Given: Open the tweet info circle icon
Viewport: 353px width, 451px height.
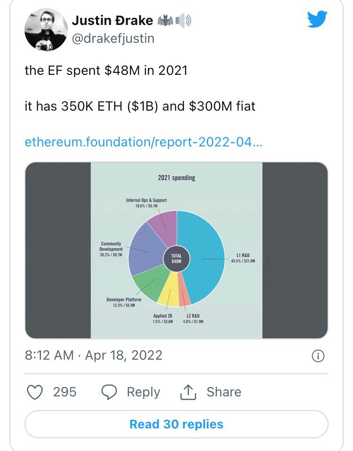Looking at the screenshot, I should point(318,356).
